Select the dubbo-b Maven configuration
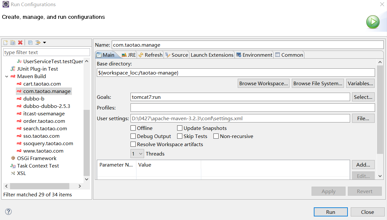Image resolution: width=387 pixels, height=220 pixels. [34, 98]
